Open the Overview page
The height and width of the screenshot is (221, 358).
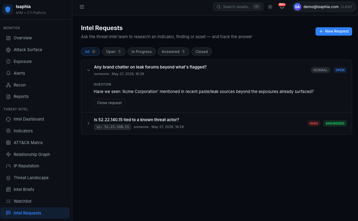[x=35, y=38]
